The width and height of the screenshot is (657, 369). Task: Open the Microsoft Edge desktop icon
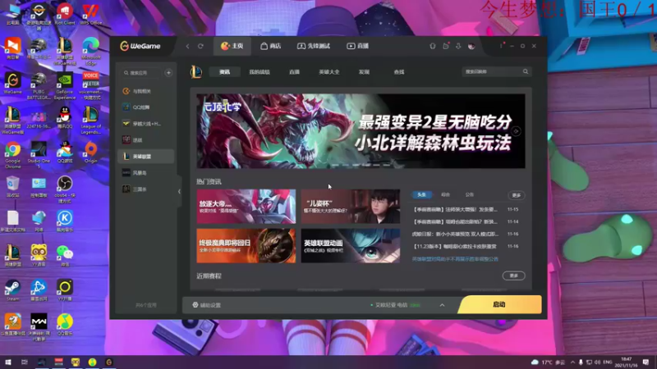coord(90,51)
